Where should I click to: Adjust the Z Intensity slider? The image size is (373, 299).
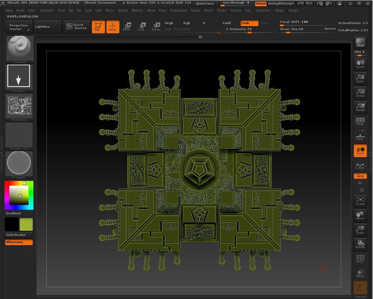pyautogui.click(x=249, y=30)
